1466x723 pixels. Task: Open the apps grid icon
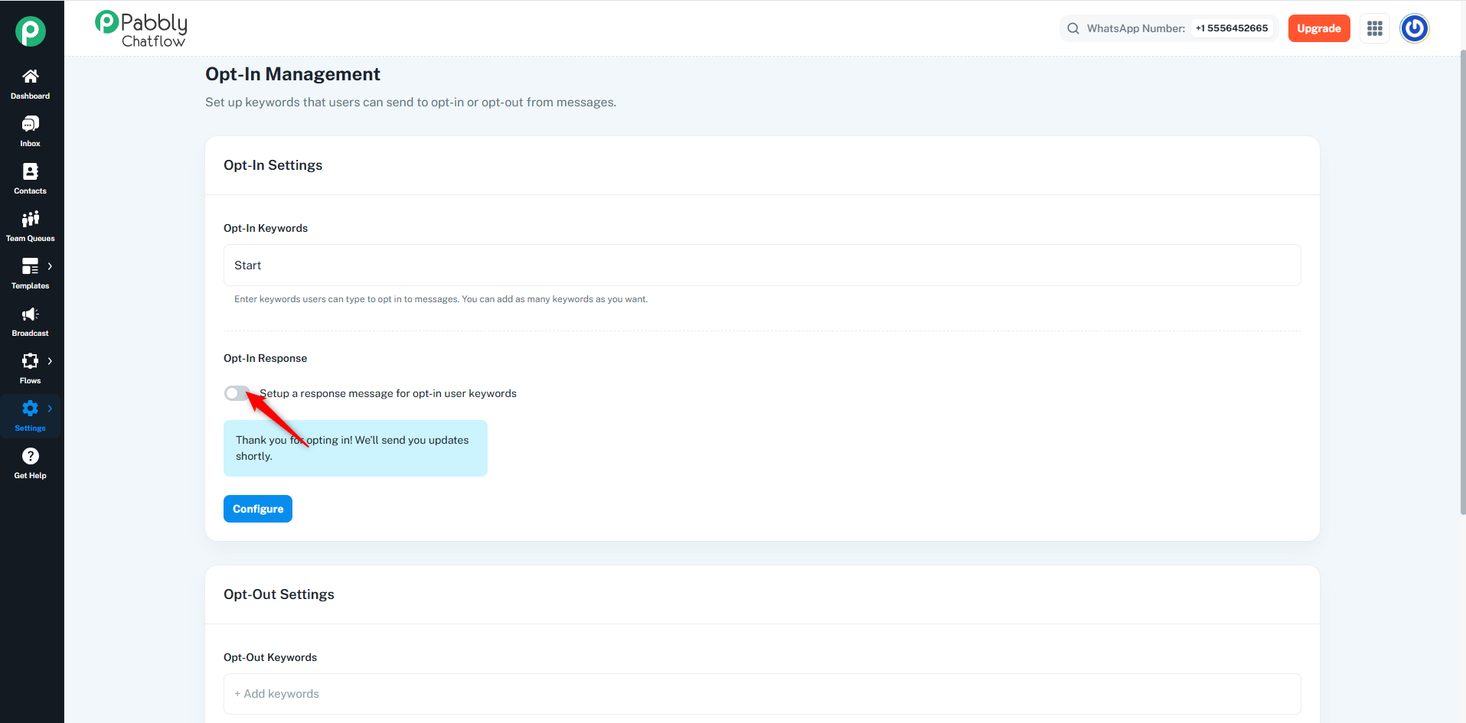(1374, 28)
